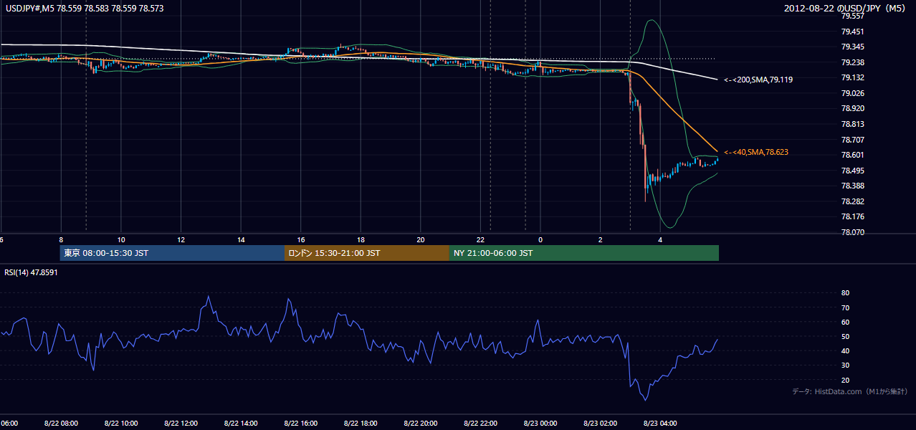Click the 8/23 04:00 bottom time label

coord(660,423)
